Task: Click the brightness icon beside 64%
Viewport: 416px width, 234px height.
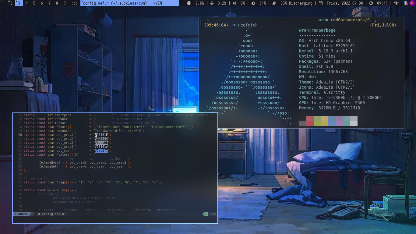Action: (253, 3)
